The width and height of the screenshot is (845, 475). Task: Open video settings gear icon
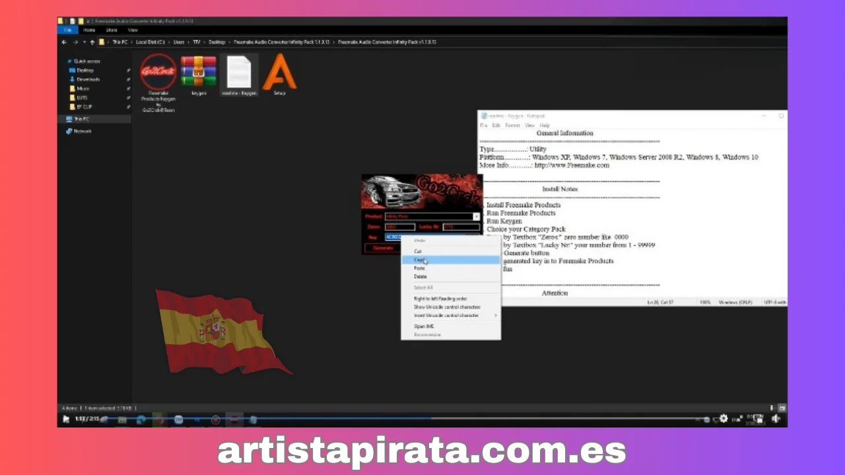724,418
